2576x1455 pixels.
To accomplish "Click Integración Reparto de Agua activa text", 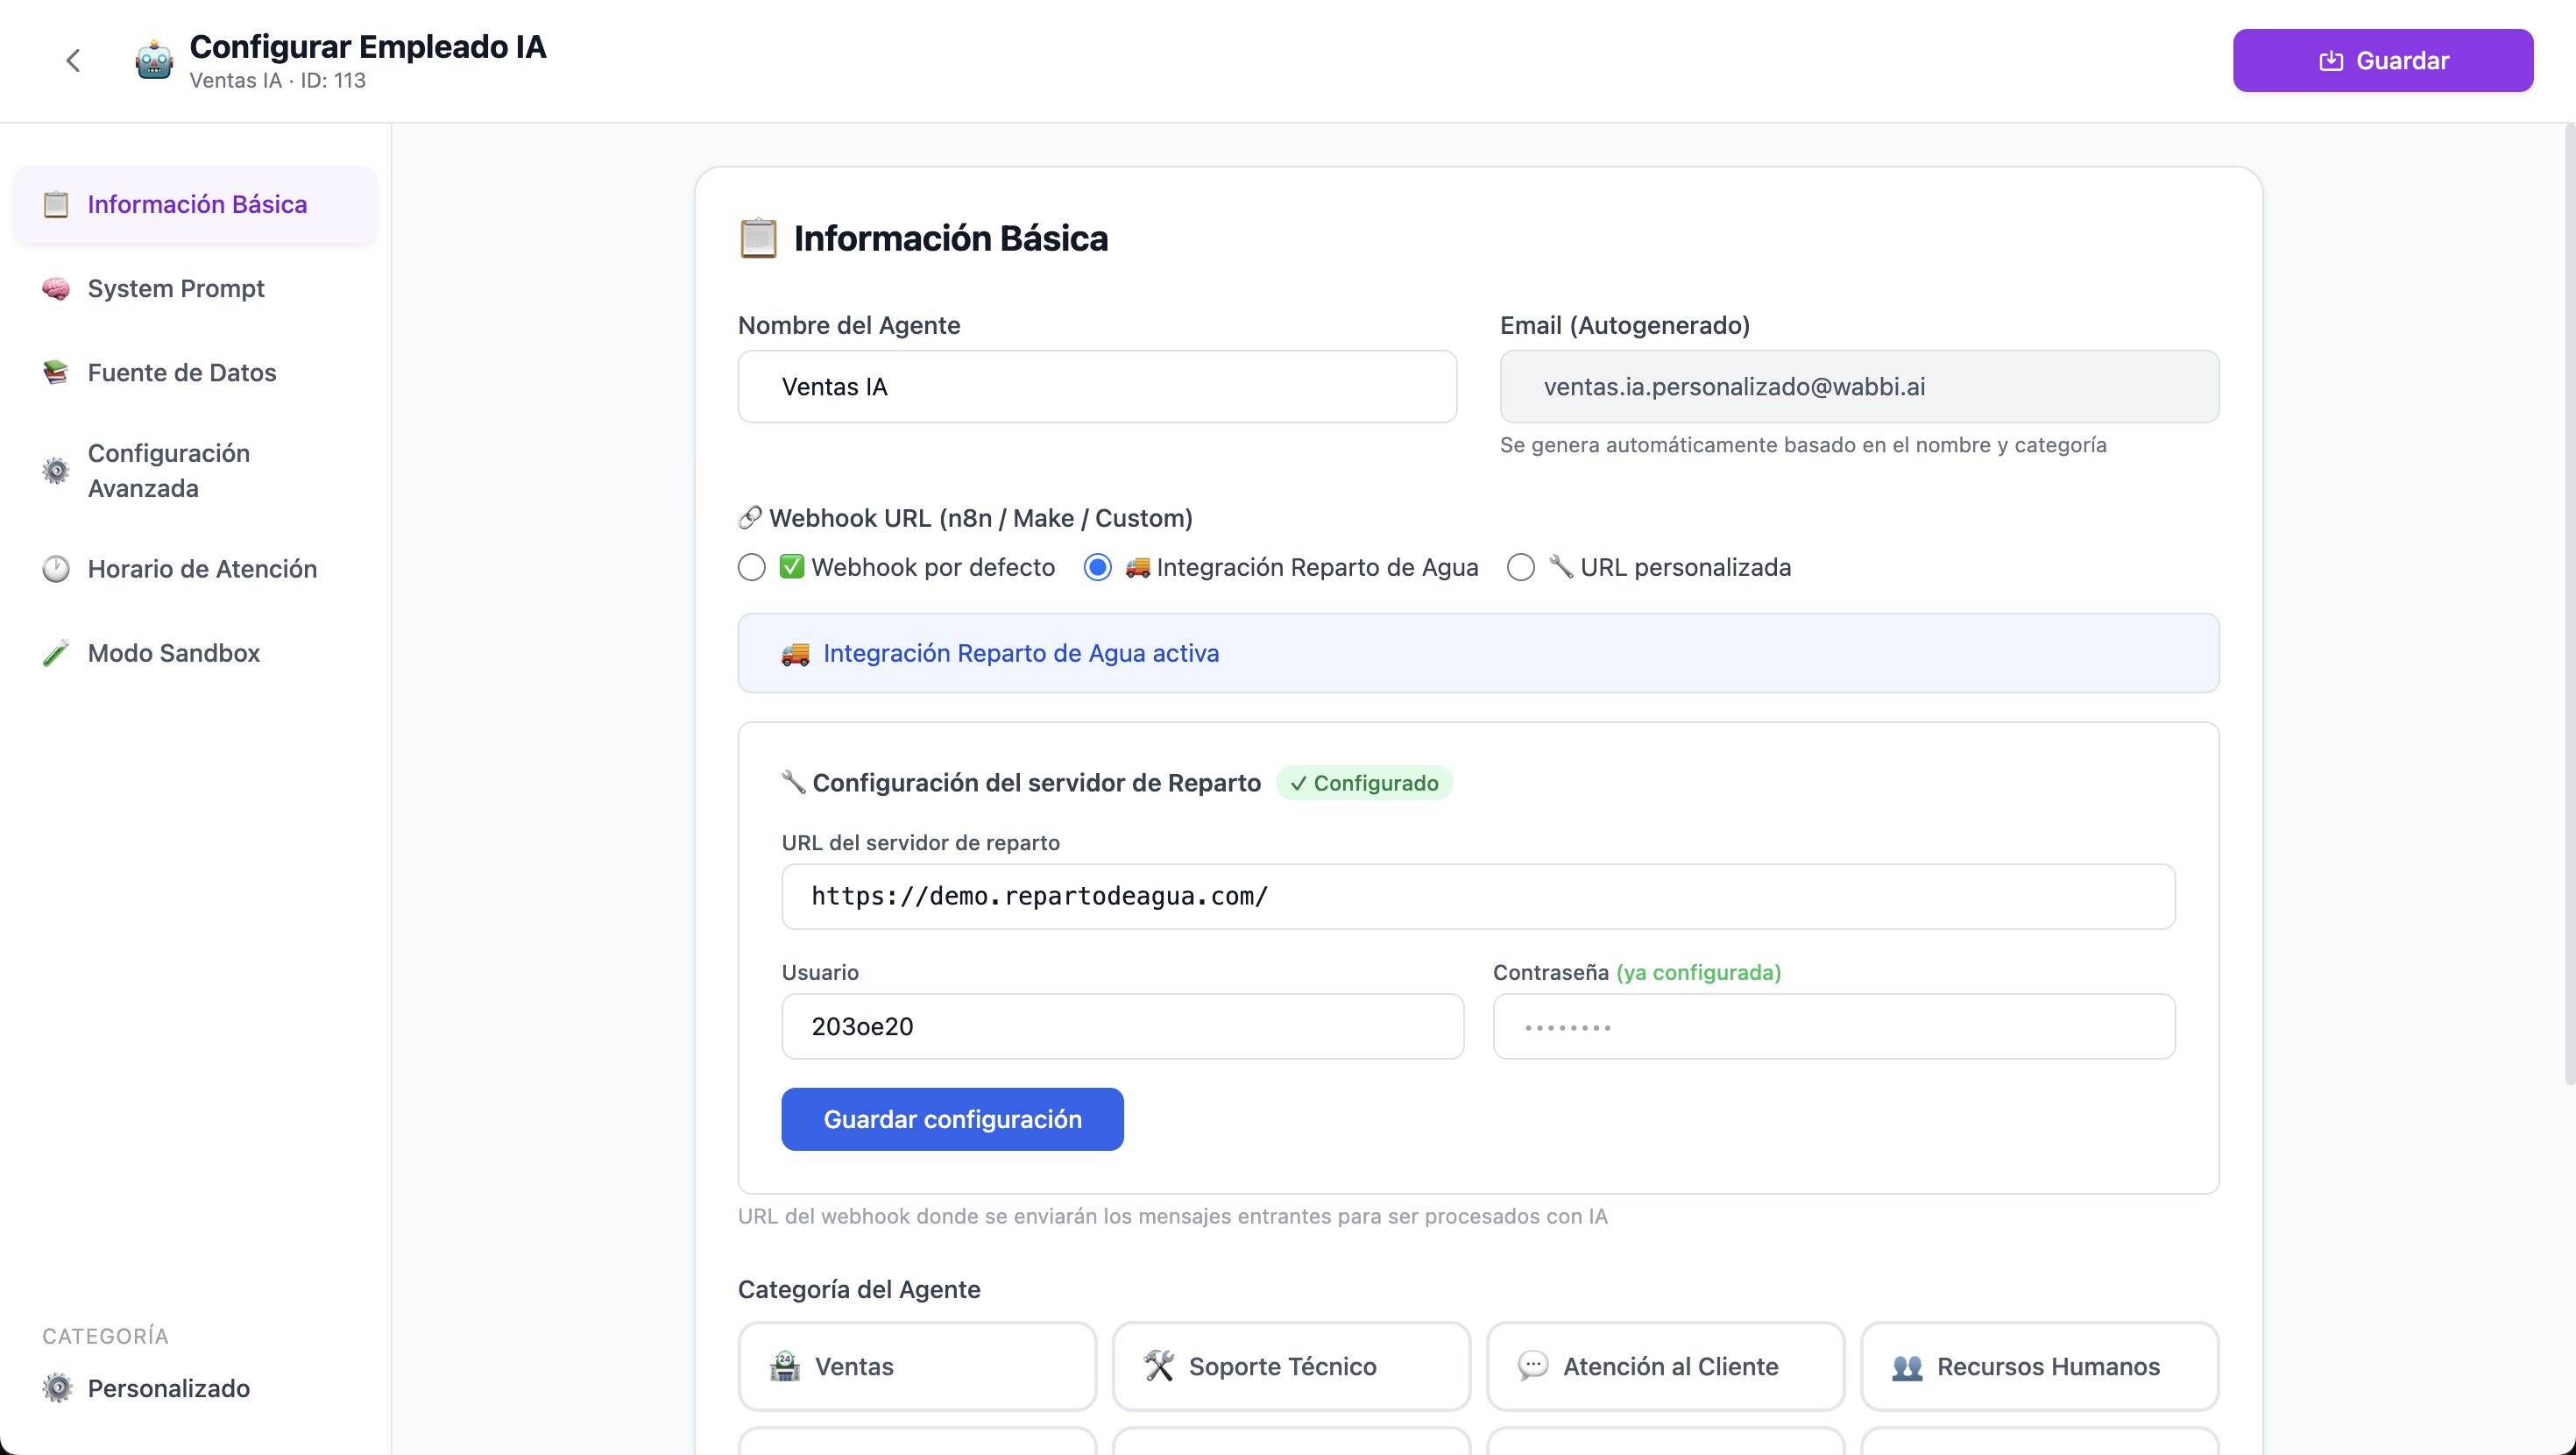I will coord(1021,652).
